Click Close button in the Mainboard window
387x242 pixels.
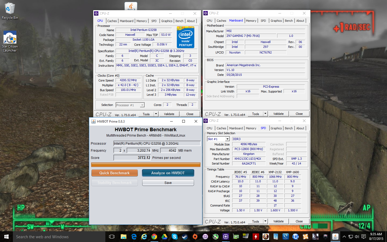pos(299,114)
